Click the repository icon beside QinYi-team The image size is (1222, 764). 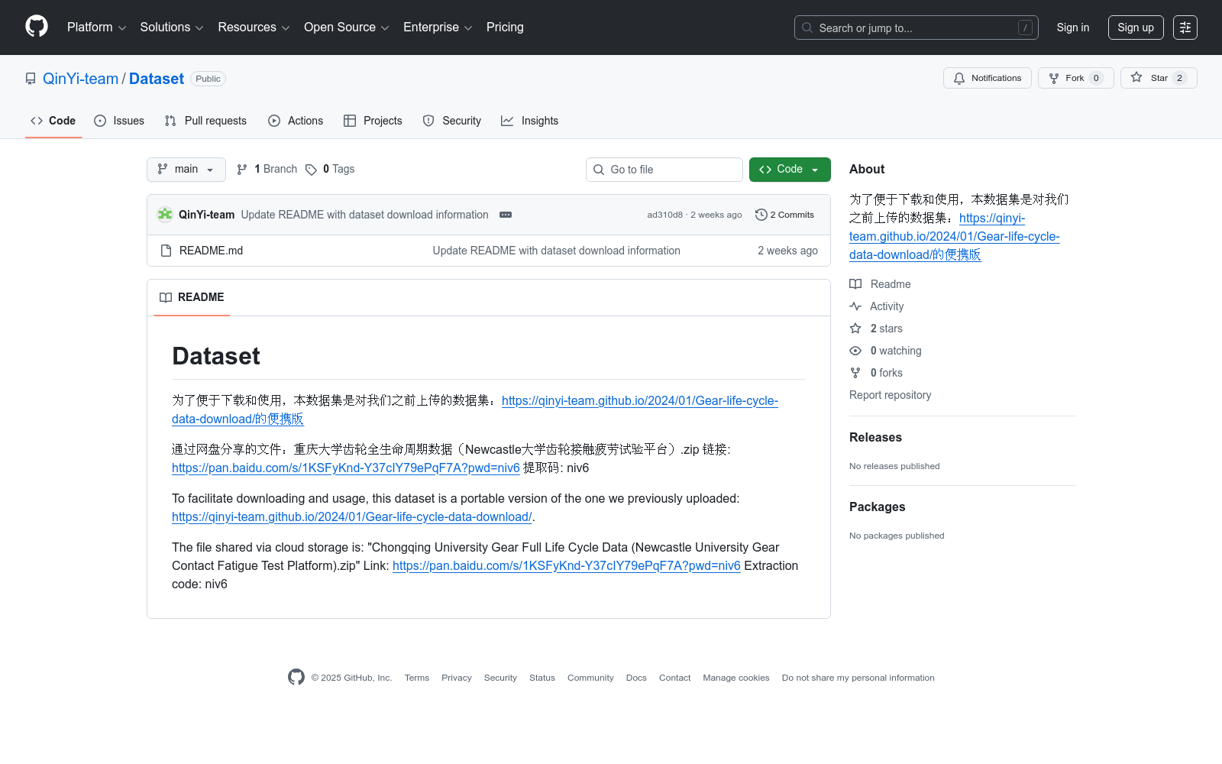pyautogui.click(x=31, y=79)
